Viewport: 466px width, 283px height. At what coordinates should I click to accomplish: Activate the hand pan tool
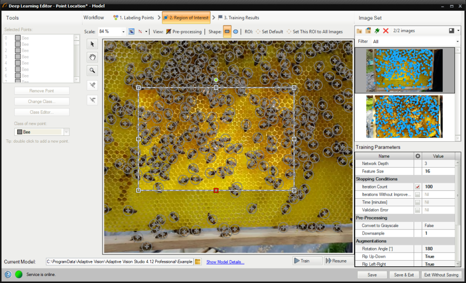(92, 57)
